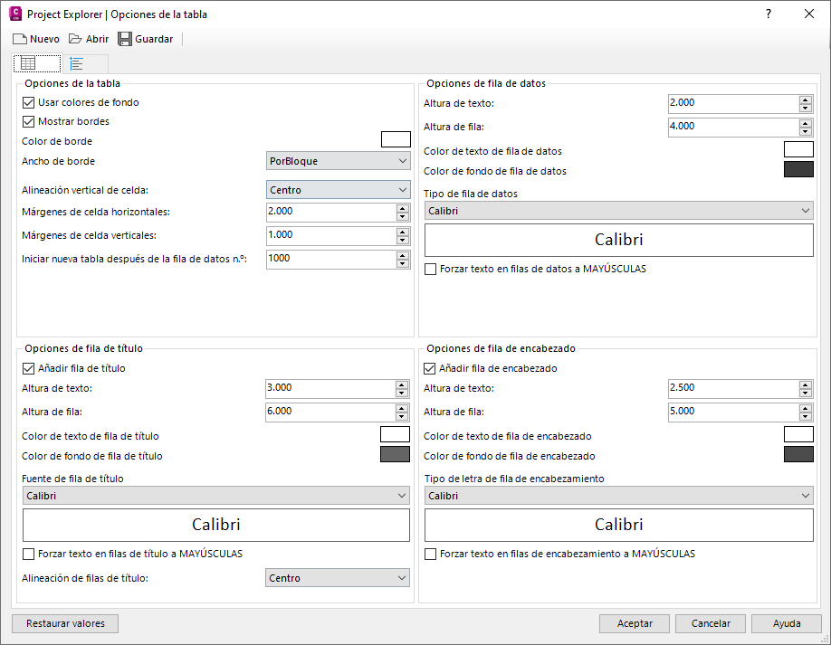
Task: Click the Civil 3D application icon
Action: coord(15,14)
